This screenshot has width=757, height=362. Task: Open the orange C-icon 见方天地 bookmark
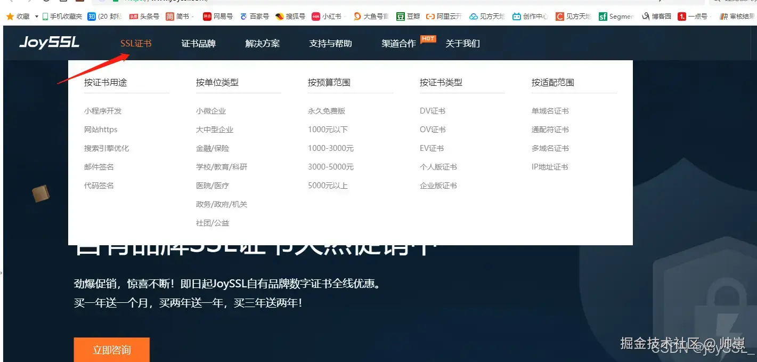click(x=573, y=17)
